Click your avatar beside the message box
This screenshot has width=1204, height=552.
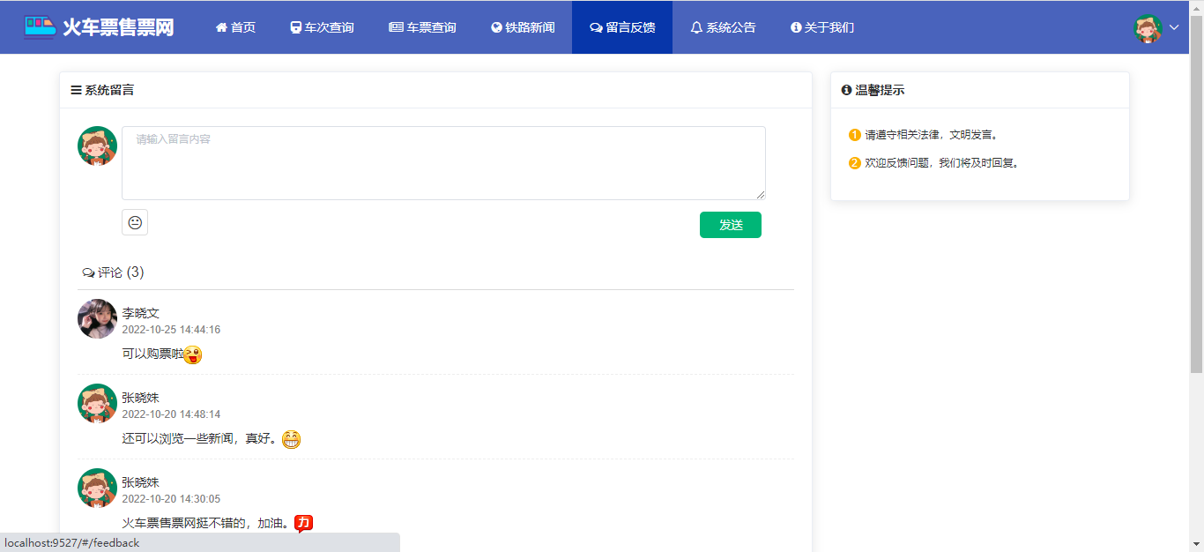tap(97, 145)
